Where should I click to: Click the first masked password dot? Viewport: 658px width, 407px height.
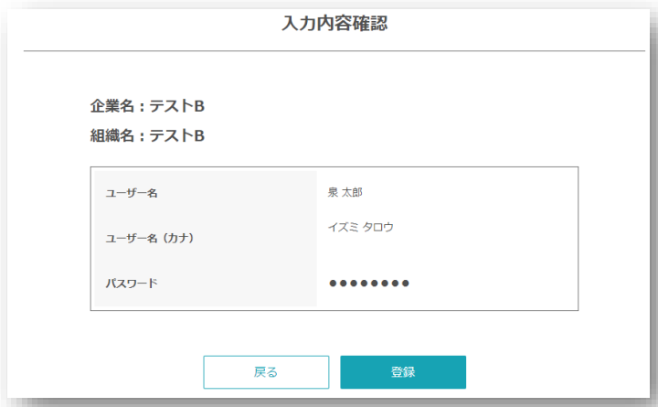coord(333,283)
